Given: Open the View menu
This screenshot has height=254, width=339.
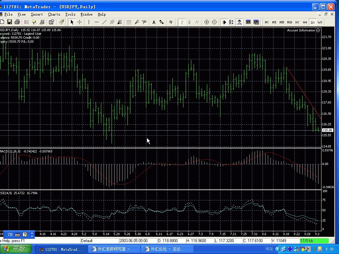Looking at the screenshot, I should [x=22, y=15].
